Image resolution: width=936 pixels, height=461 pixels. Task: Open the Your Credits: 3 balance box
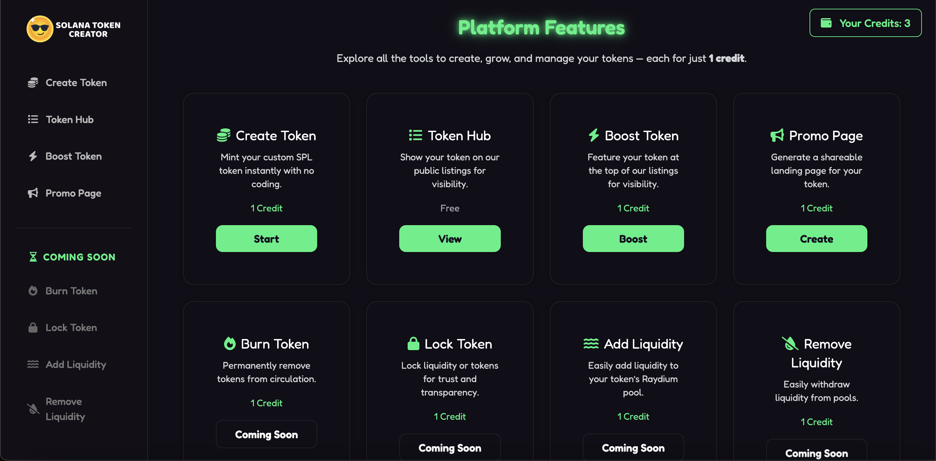865,23
